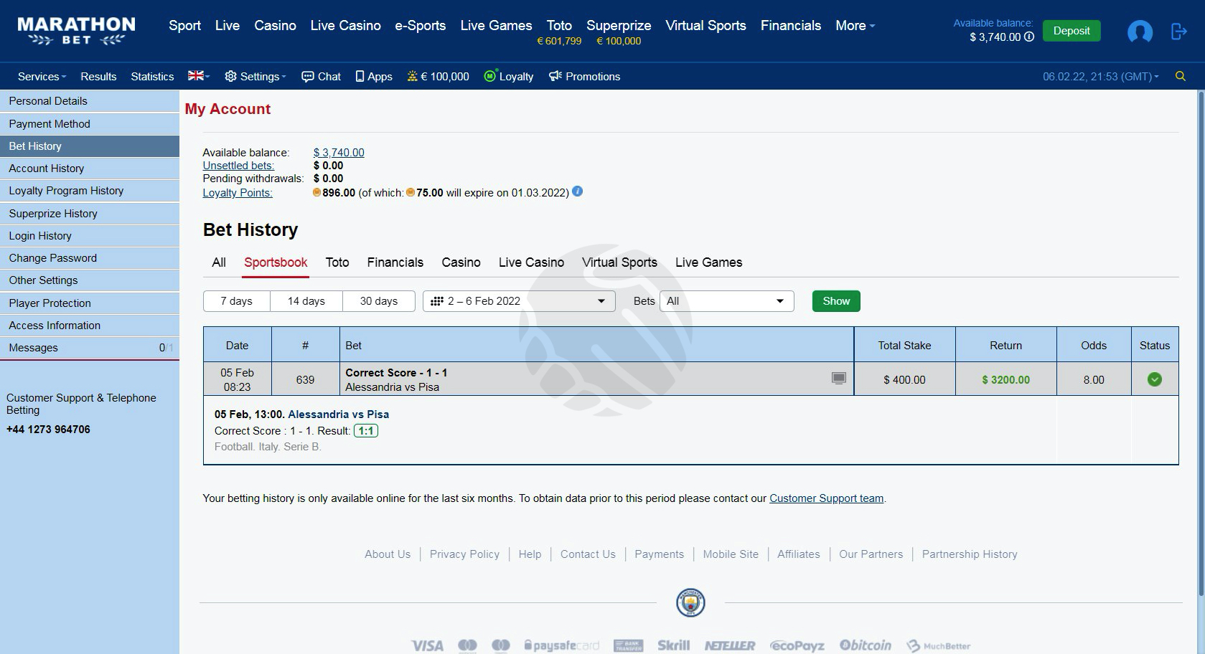Open Promotions from toolbar
Screen dimensions: 1205x654
[x=584, y=76]
